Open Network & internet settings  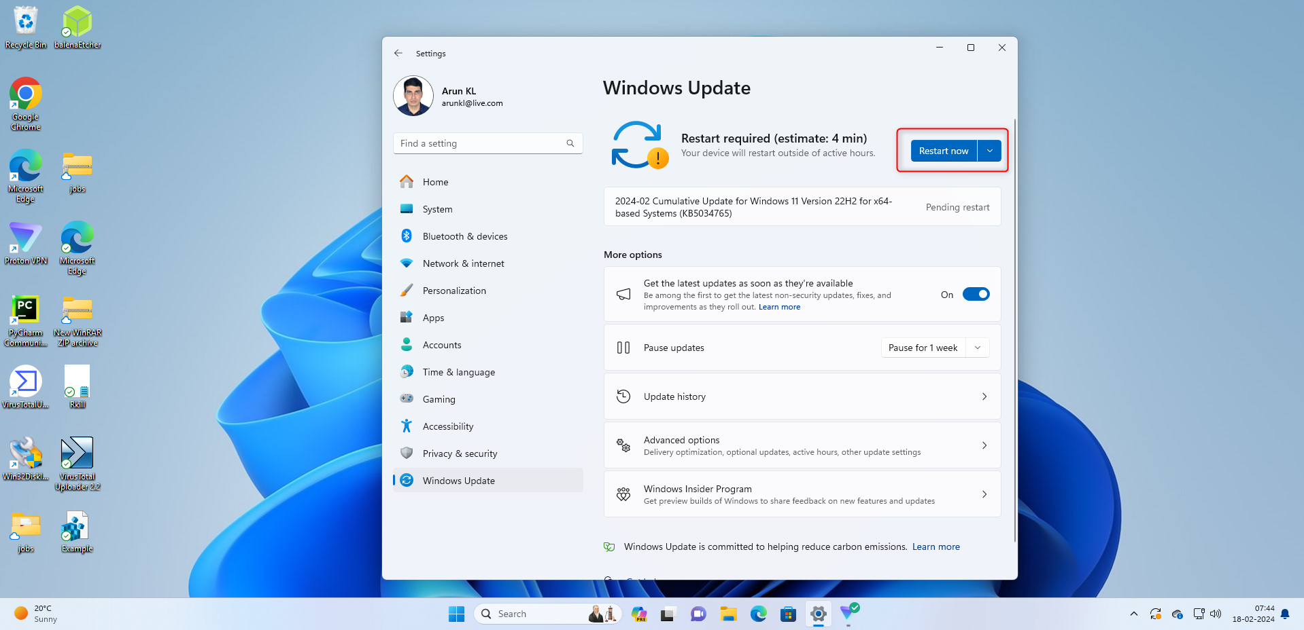click(x=487, y=263)
